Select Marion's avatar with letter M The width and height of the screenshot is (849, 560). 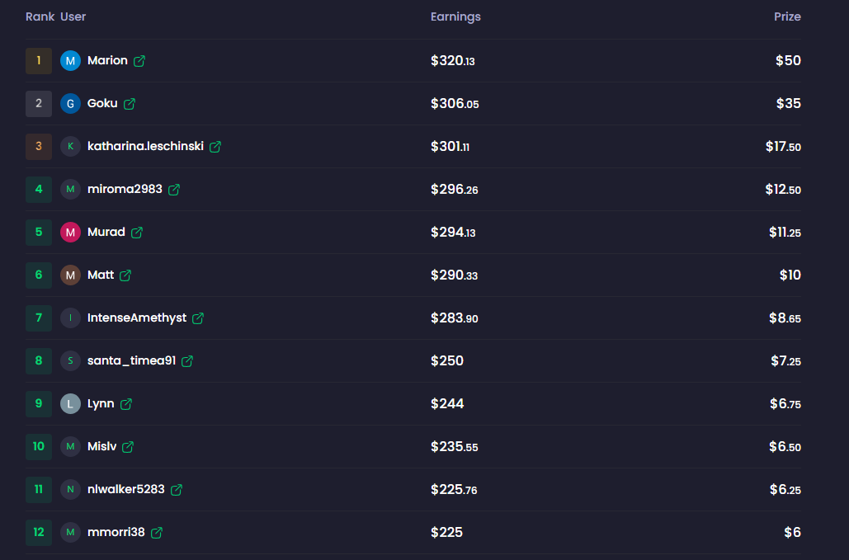[x=70, y=60]
